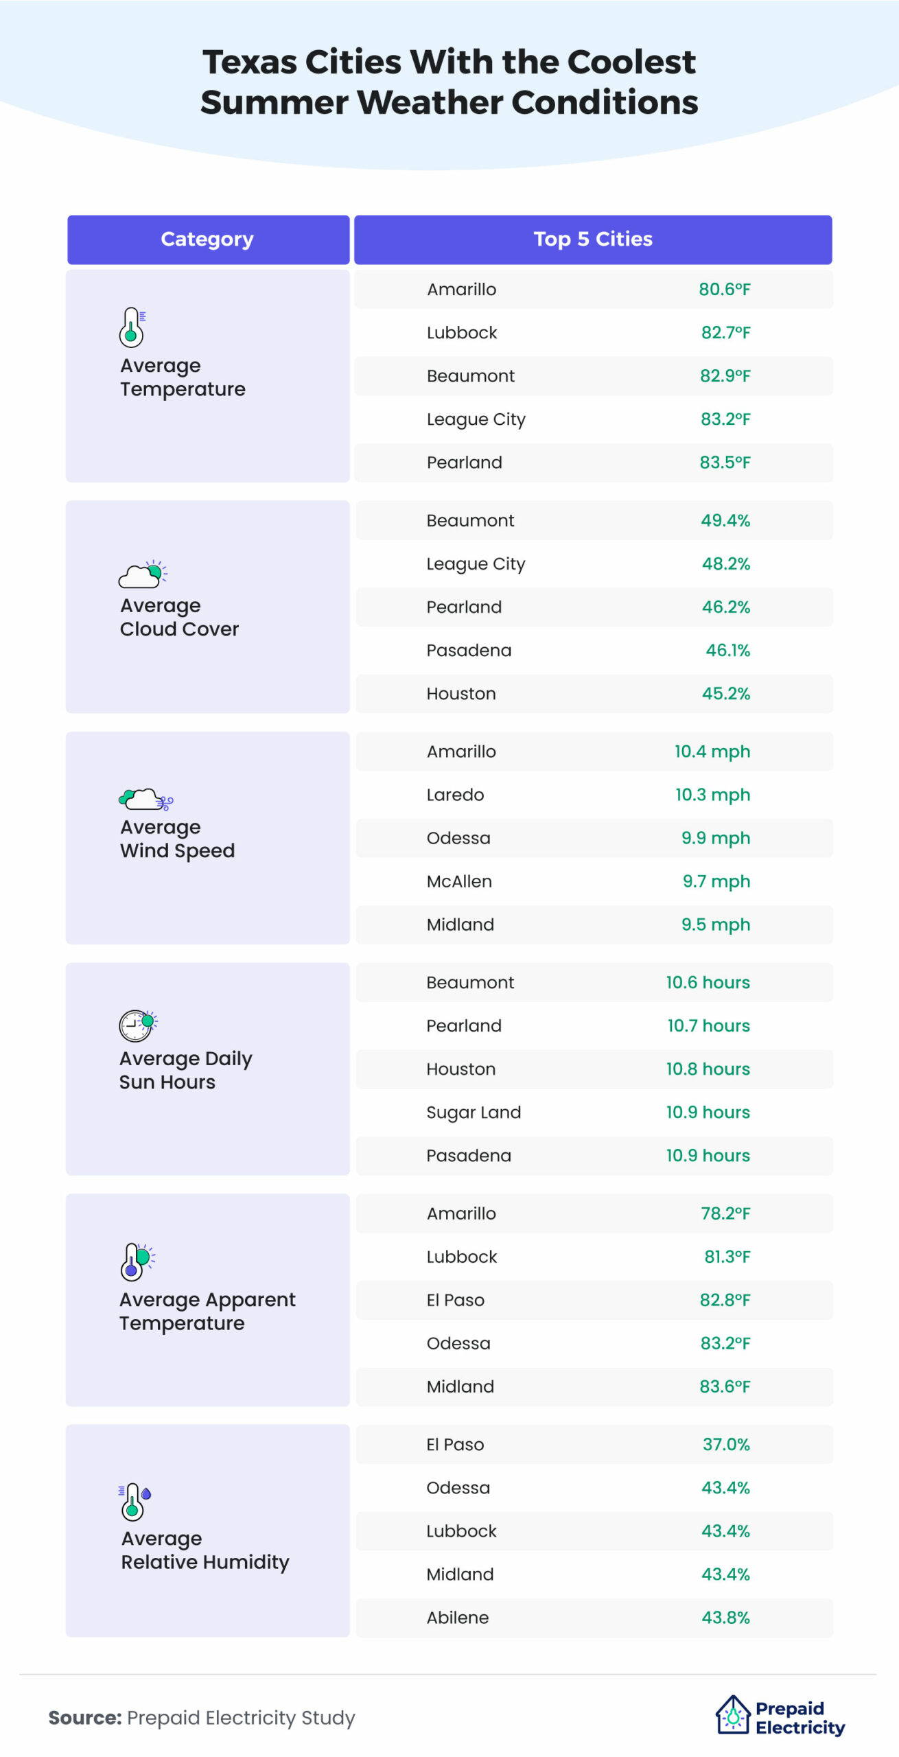Click League City in the Average Temperature list
899x1757 pixels.
click(476, 419)
